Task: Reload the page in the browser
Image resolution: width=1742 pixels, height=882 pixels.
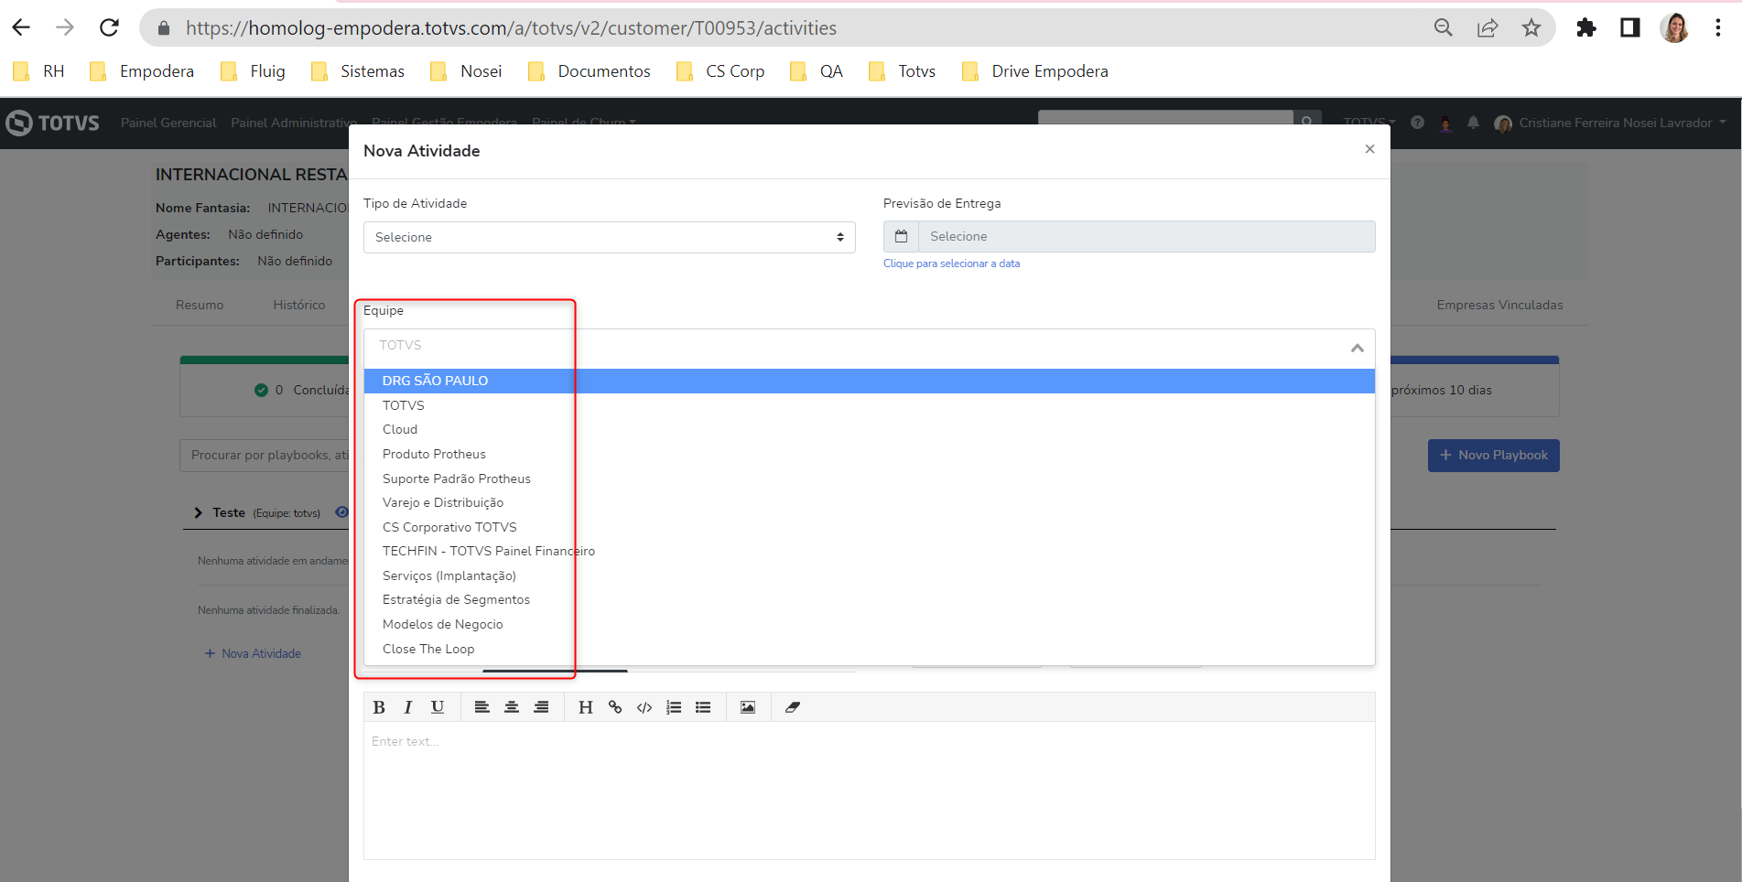Action: (x=109, y=28)
